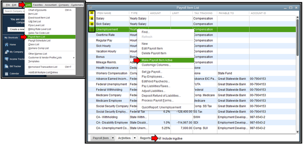Select the Workers Compensation row
303x145 pixels.
point(192,73)
